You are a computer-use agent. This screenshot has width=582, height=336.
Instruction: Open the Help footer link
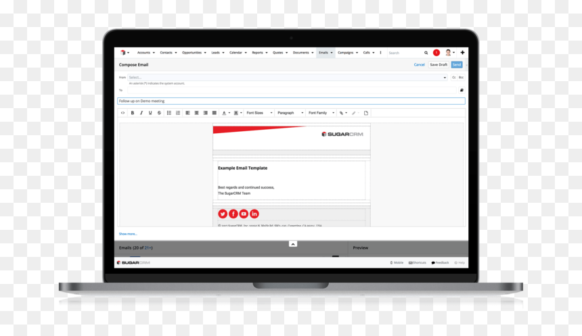coord(460,262)
